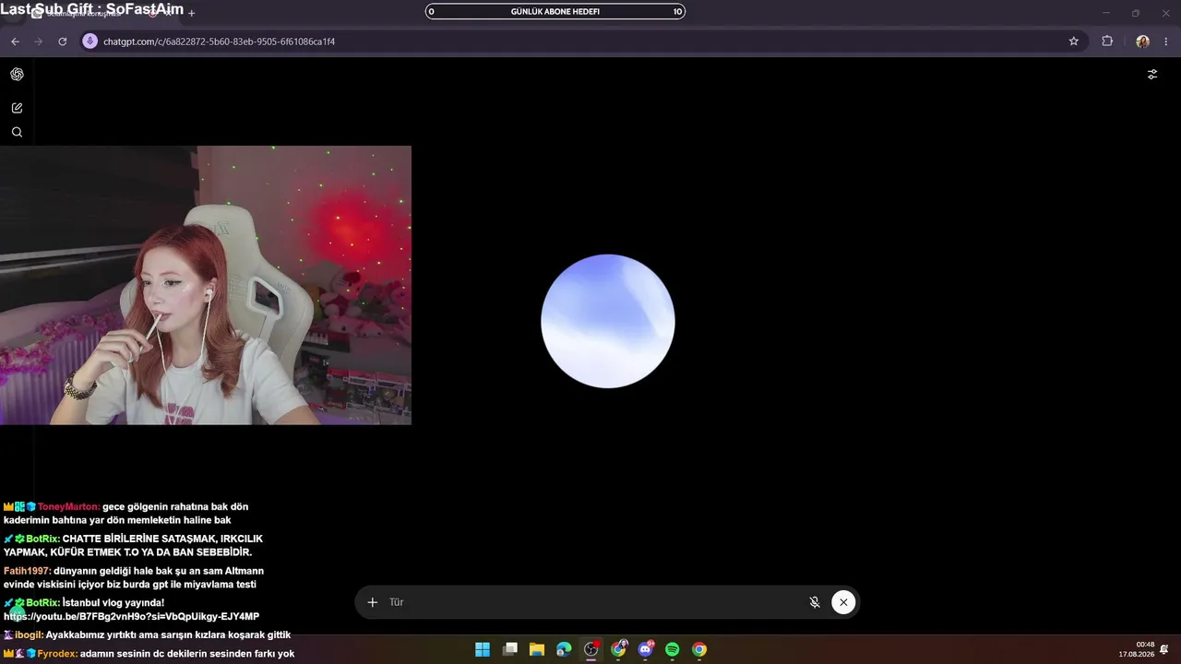Viewport: 1181px width, 664px height.
Task: Click the Fyrodex username in chat
Action: click(x=57, y=654)
